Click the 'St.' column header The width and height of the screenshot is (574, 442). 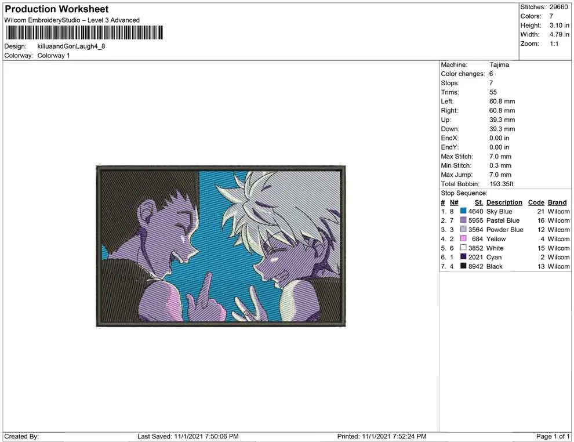(x=479, y=202)
